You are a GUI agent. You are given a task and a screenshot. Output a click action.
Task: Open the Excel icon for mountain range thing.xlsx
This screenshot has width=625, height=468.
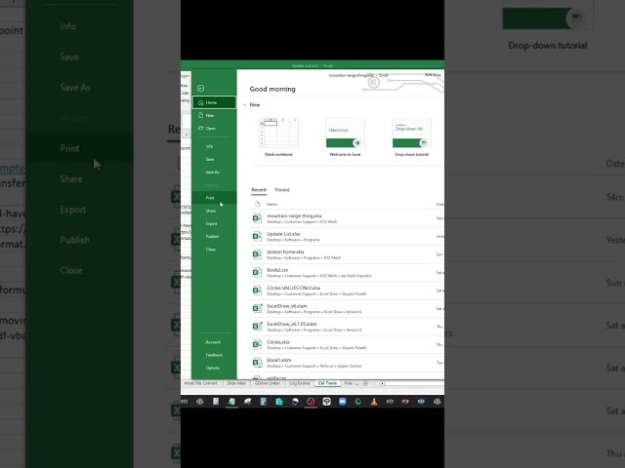click(257, 218)
